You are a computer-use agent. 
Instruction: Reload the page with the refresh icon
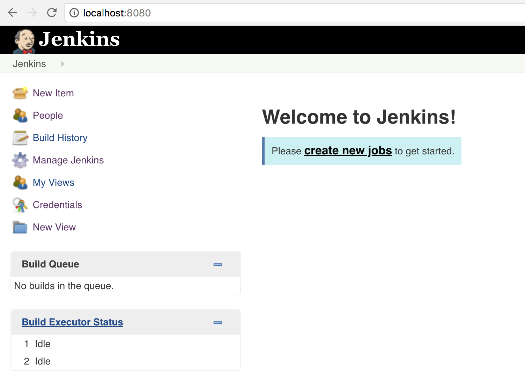(52, 13)
